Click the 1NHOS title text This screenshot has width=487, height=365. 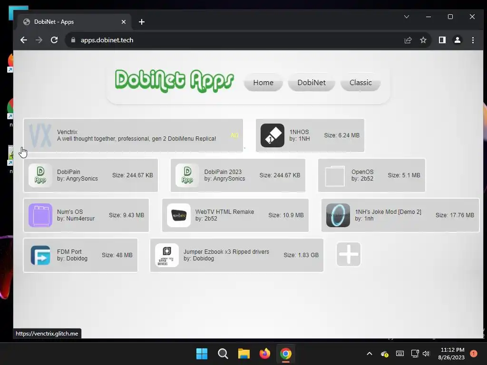(x=299, y=132)
